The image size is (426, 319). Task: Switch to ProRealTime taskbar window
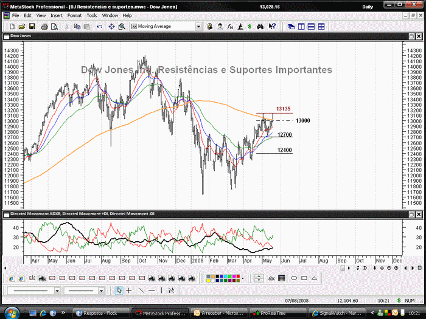277,313
